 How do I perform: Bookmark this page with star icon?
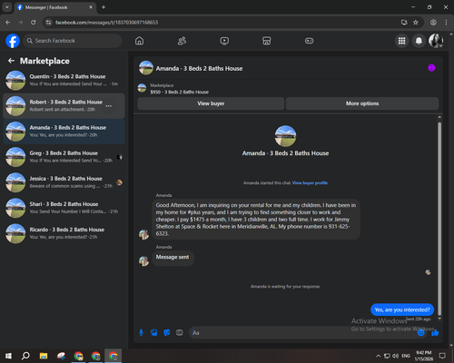[416, 23]
